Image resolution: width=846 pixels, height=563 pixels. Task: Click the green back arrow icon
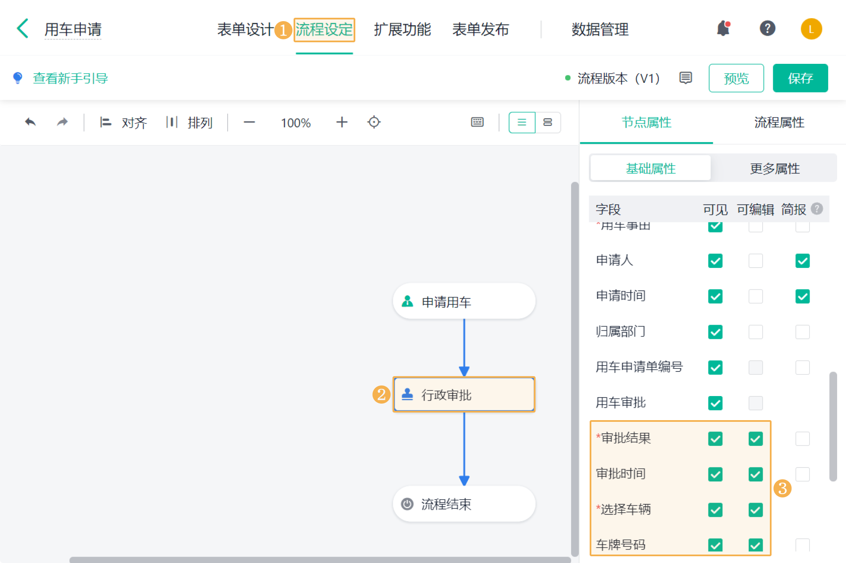coord(23,29)
